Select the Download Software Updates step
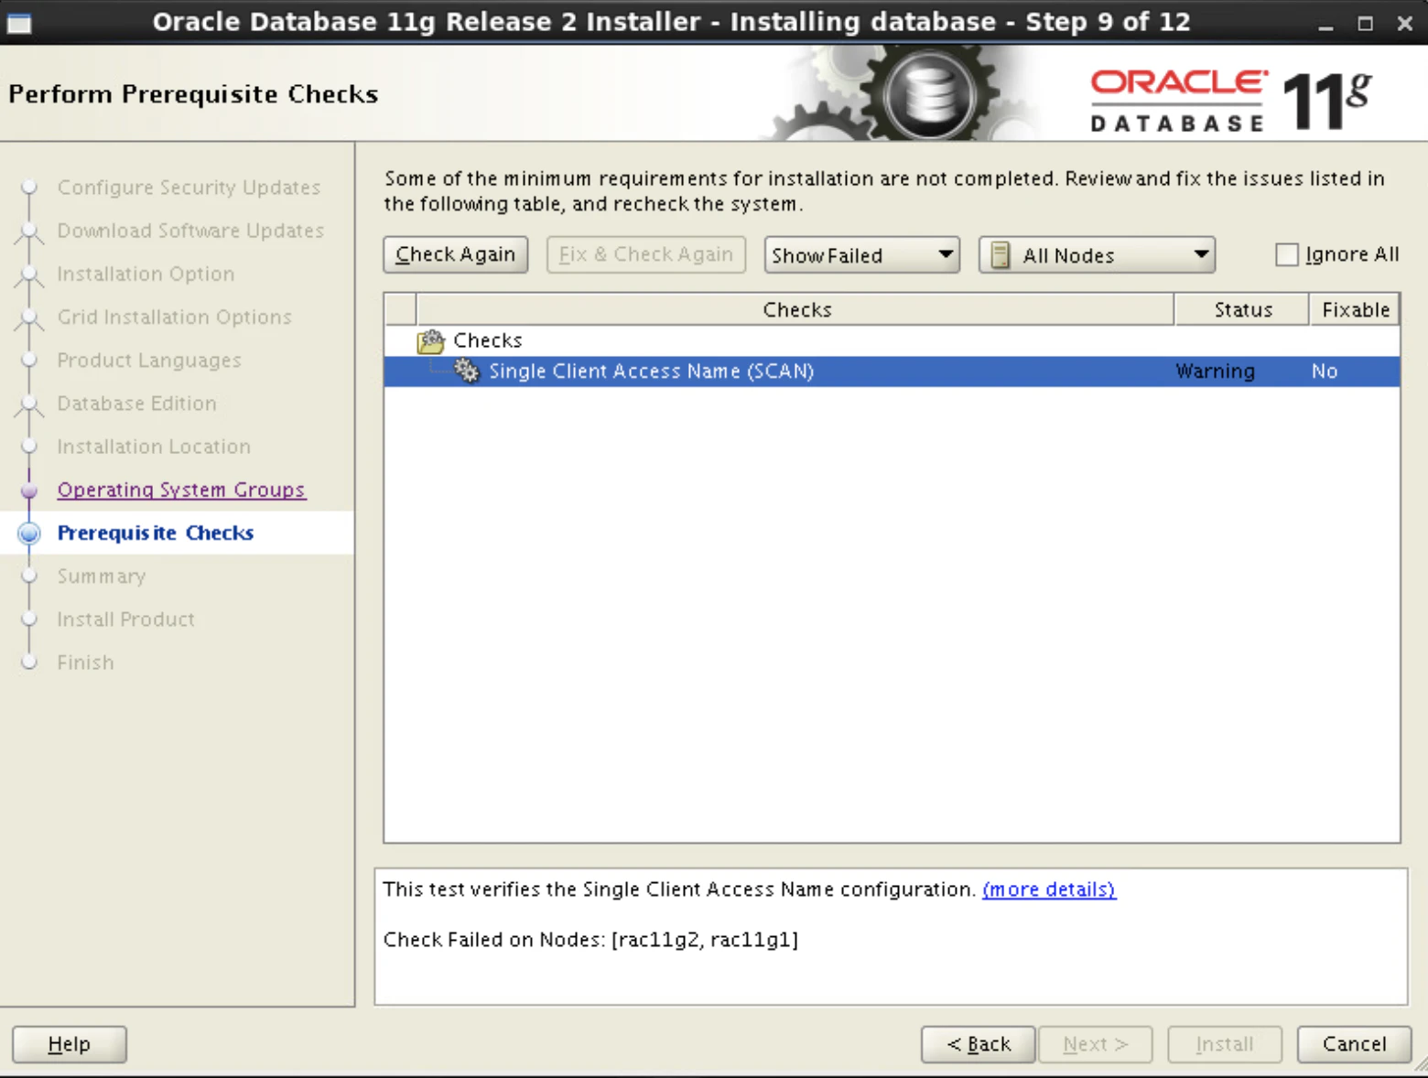 [x=190, y=231]
